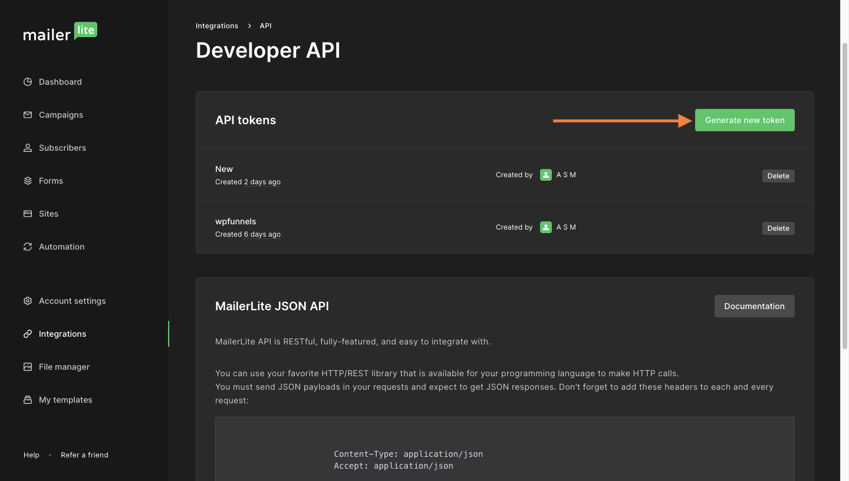Select the token name New
The height and width of the screenshot is (481, 849).
(224, 169)
